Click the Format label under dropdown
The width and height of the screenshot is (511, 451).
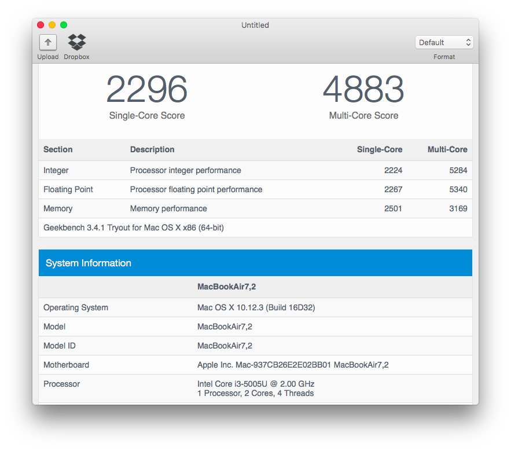tap(444, 57)
